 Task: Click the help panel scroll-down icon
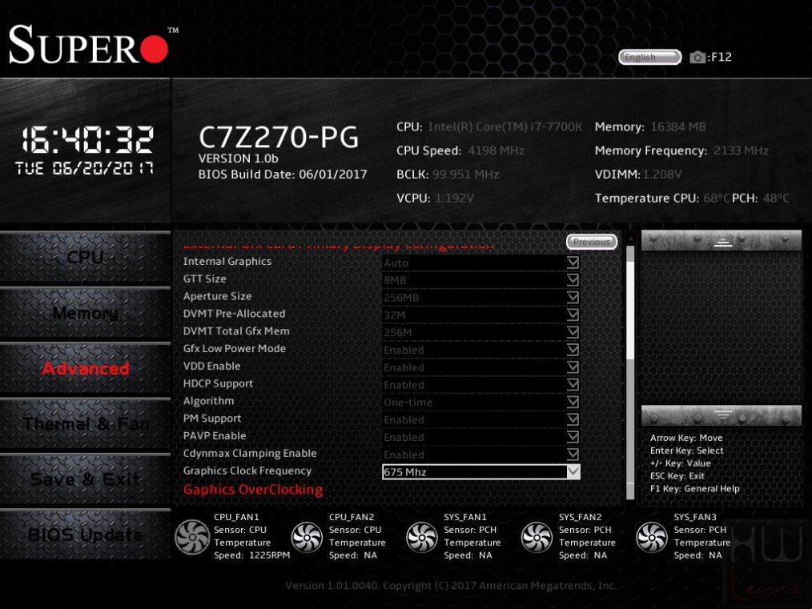[x=722, y=415]
